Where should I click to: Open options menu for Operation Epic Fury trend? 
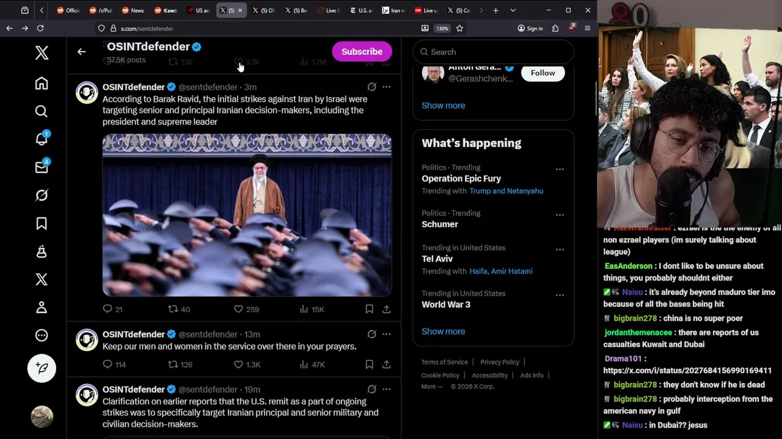coord(560,169)
